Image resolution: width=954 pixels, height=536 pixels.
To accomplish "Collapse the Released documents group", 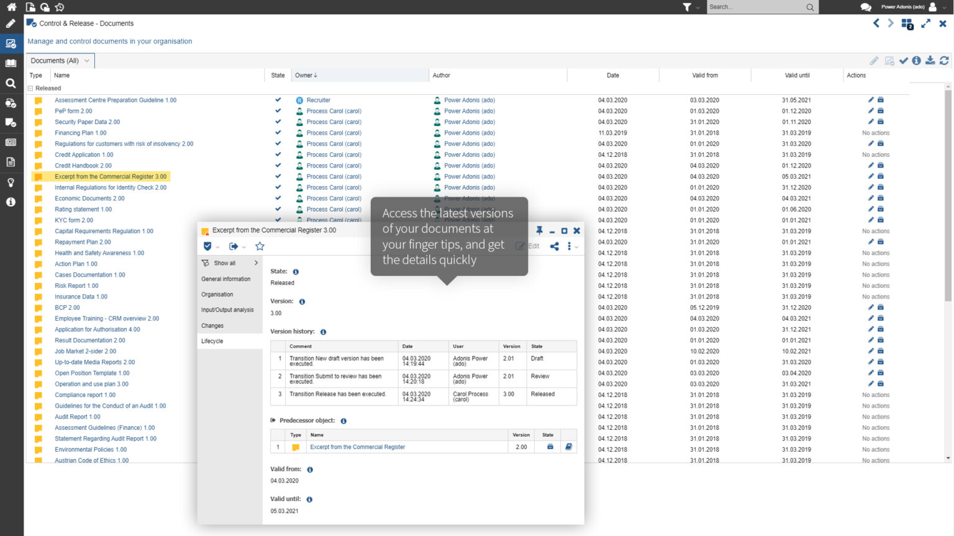I will point(30,88).
